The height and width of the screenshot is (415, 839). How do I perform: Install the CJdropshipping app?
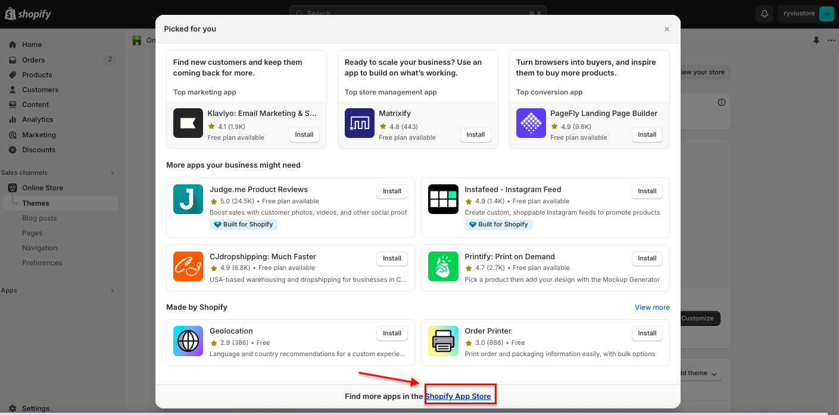click(x=392, y=259)
